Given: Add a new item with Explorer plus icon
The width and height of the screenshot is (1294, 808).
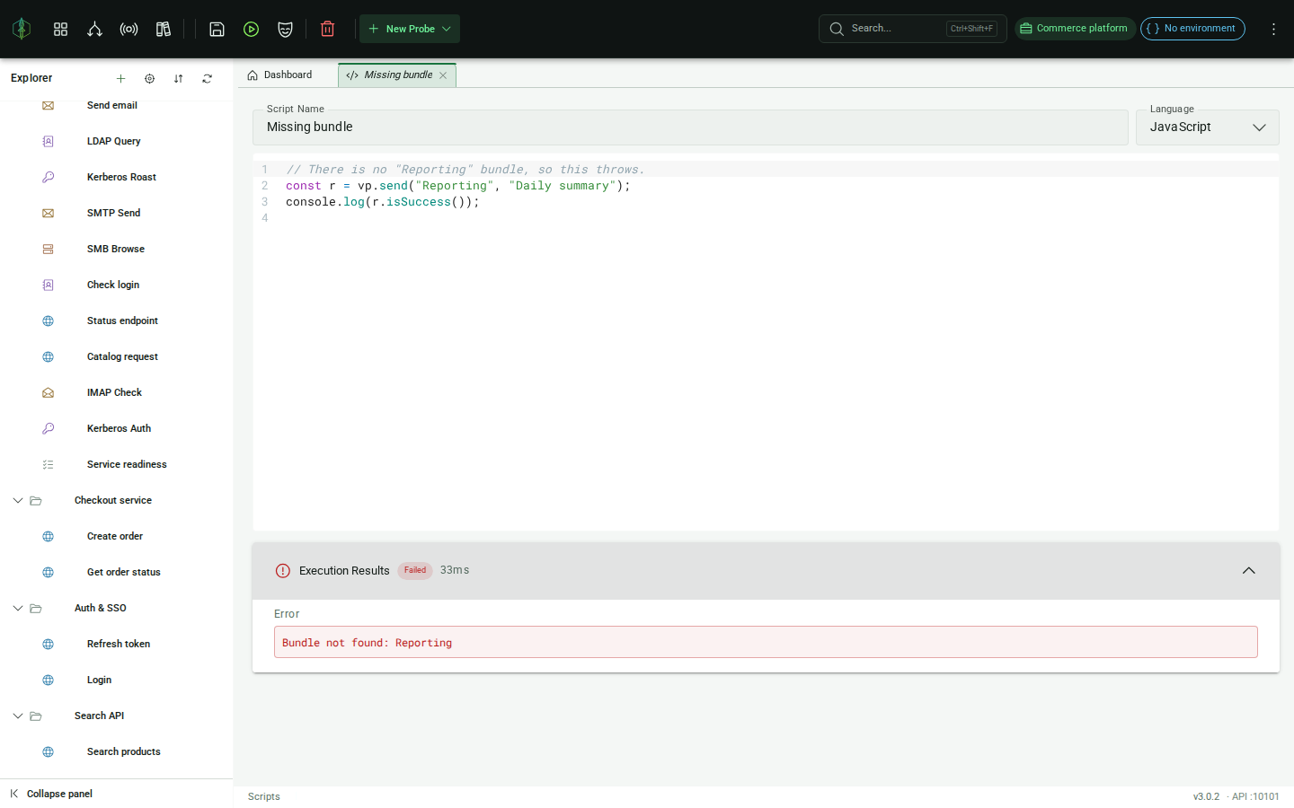Looking at the screenshot, I should [120, 78].
